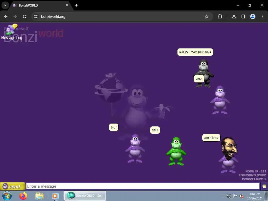Click the muted volume tray icon
This screenshot has height=201, width=268.
pos(242,196)
